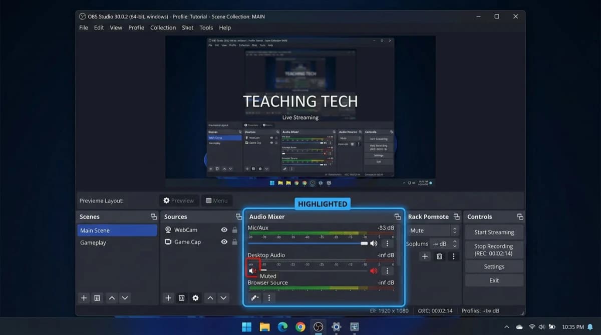Viewport: 601px width, 335px height.
Task: Open the Mic/Aux three-dot options menu
Action: coord(387,243)
